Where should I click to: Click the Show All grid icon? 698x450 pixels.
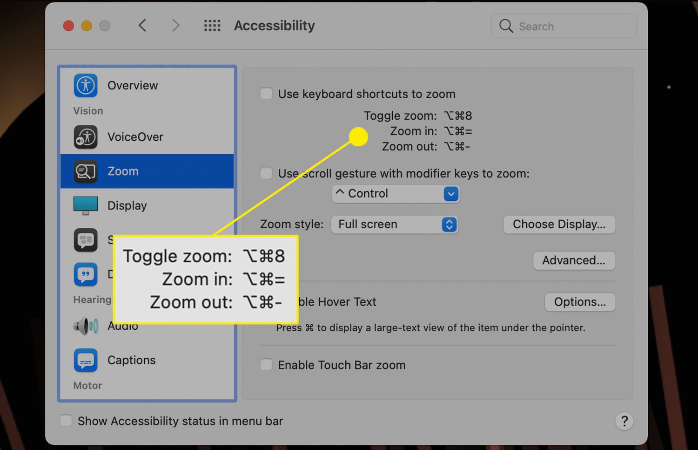coord(212,26)
